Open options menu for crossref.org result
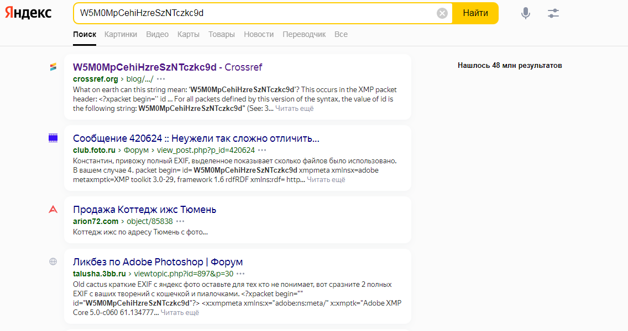Image resolution: width=628 pixels, height=331 pixels. (x=161, y=79)
